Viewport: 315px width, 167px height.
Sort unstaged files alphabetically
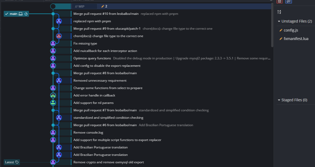pos(279,12)
